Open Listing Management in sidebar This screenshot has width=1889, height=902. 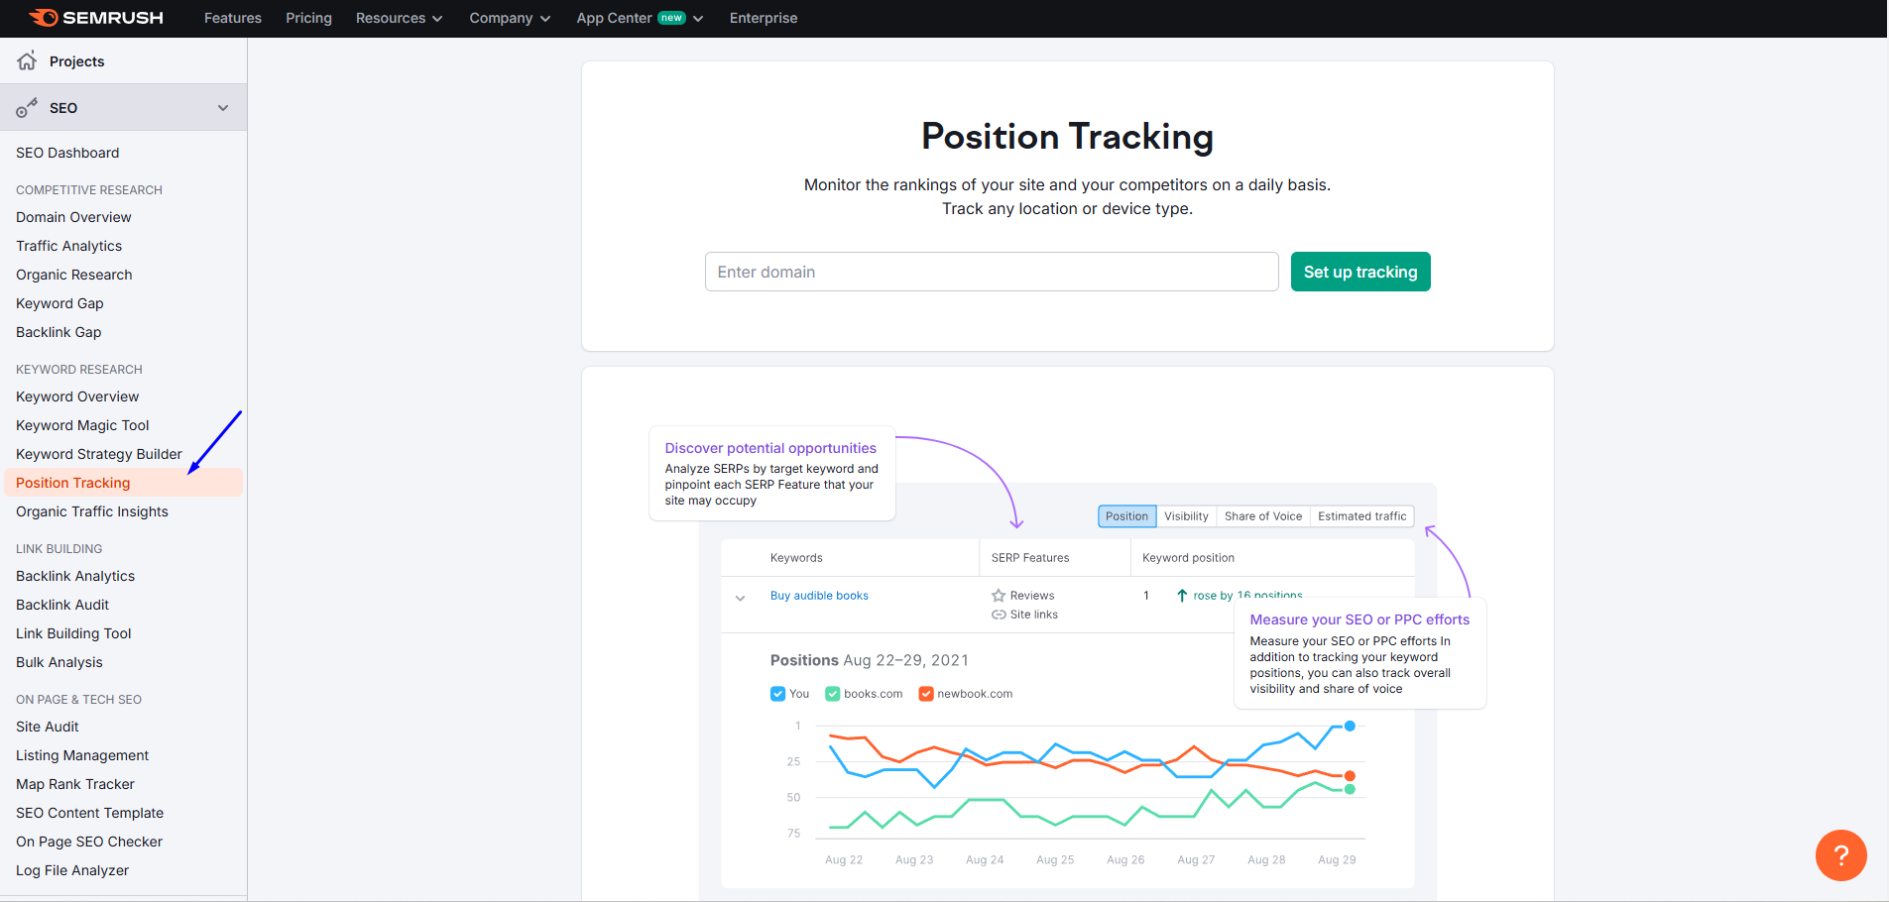click(82, 755)
